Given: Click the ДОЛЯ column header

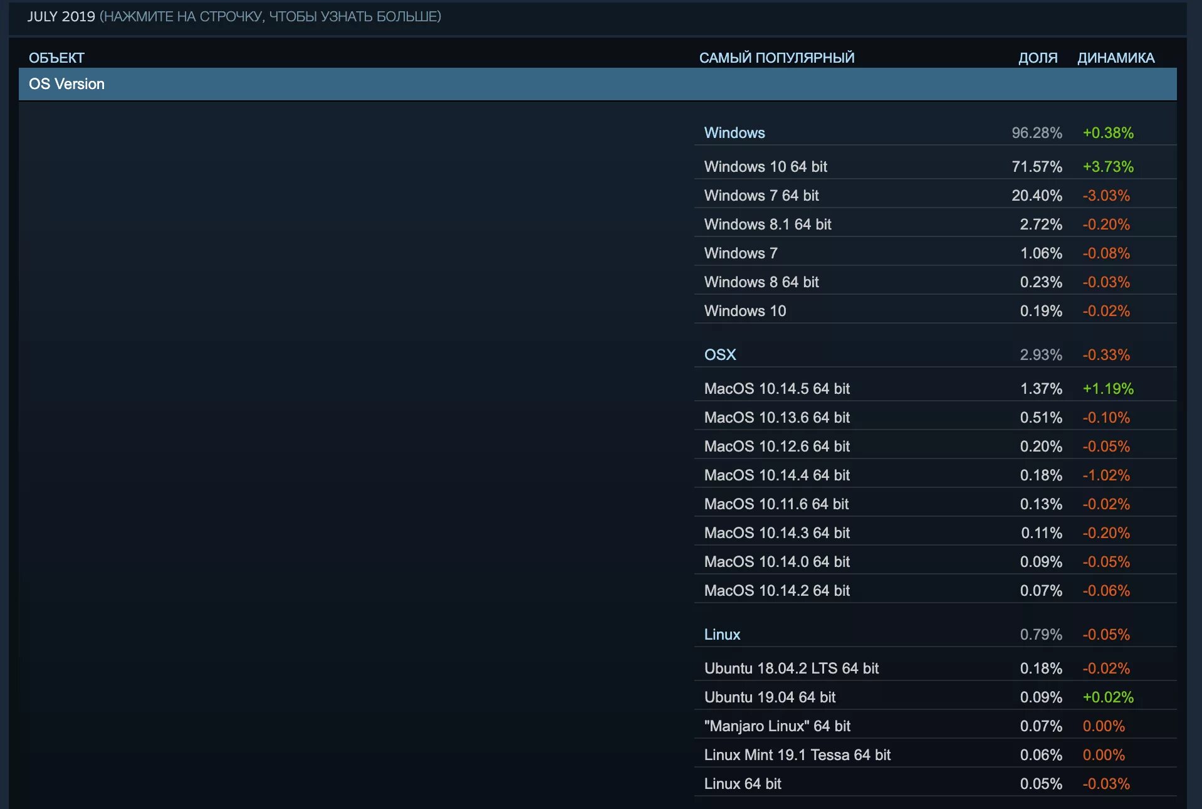Looking at the screenshot, I should tap(1038, 58).
